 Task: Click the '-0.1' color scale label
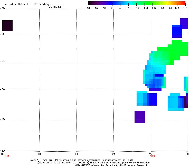(169, 8)
